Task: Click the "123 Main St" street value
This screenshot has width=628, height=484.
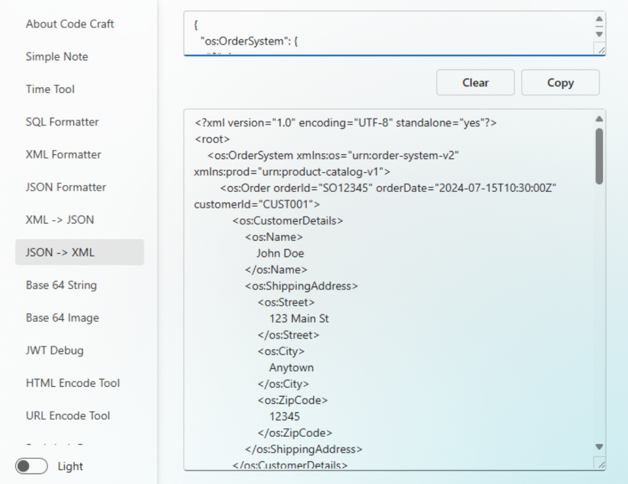Action: coord(299,318)
